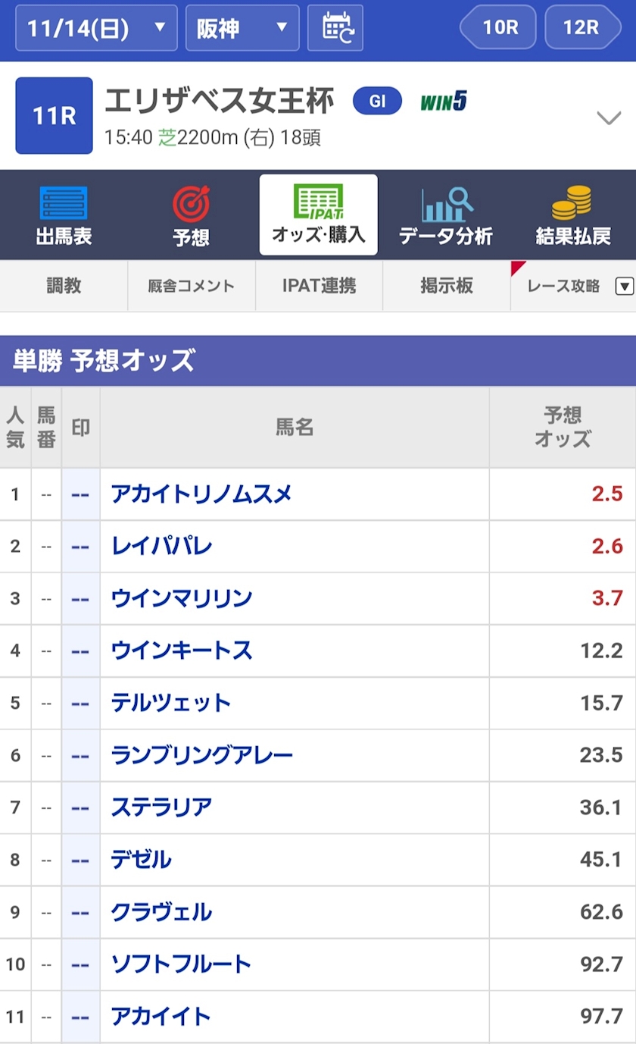Expand the レース攻略 submenu arrow

[x=625, y=286]
